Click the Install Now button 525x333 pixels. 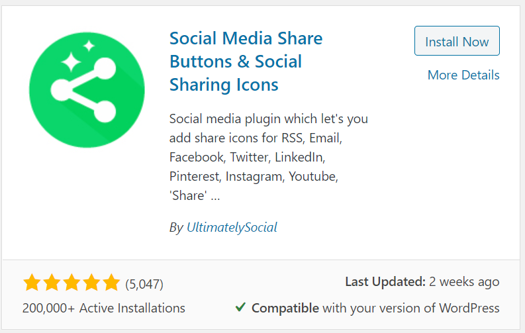point(457,41)
